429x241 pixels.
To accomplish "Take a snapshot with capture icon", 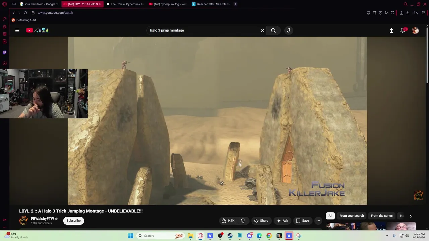I will (x=374, y=13).
